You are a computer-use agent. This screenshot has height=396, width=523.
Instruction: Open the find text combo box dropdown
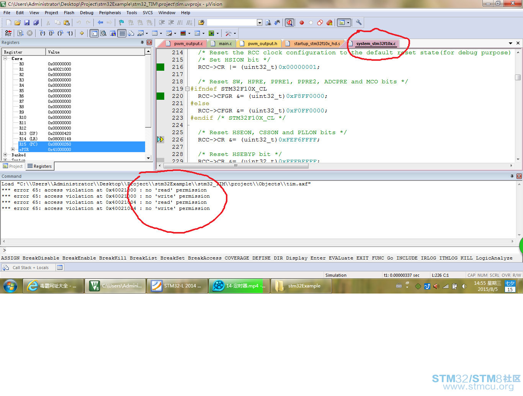coord(260,23)
